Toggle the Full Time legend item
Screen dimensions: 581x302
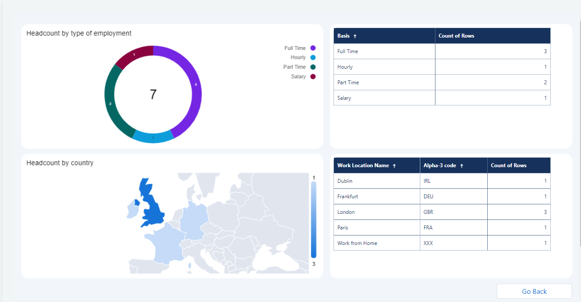pos(295,48)
